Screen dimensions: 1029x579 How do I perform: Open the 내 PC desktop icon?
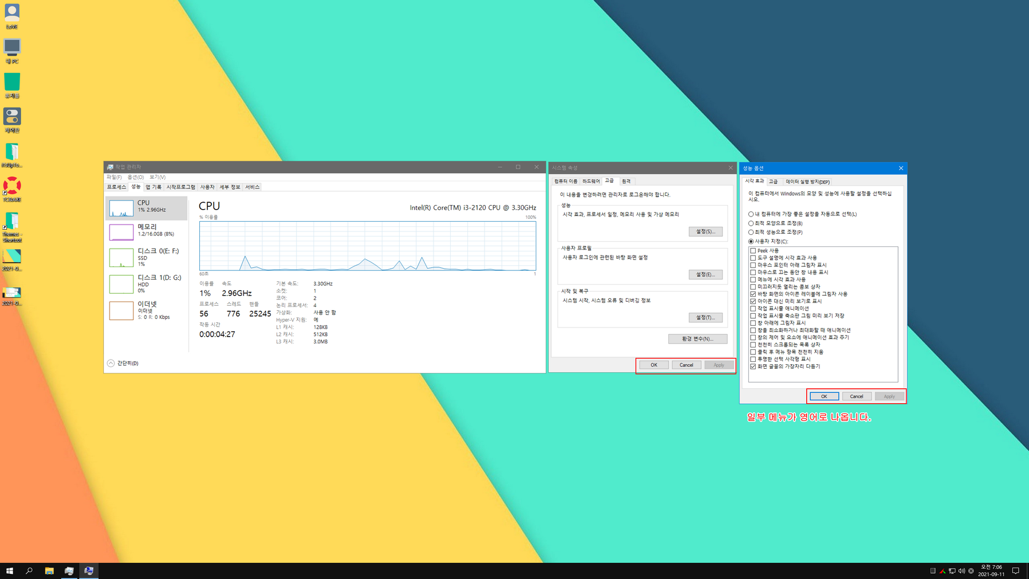tap(12, 51)
